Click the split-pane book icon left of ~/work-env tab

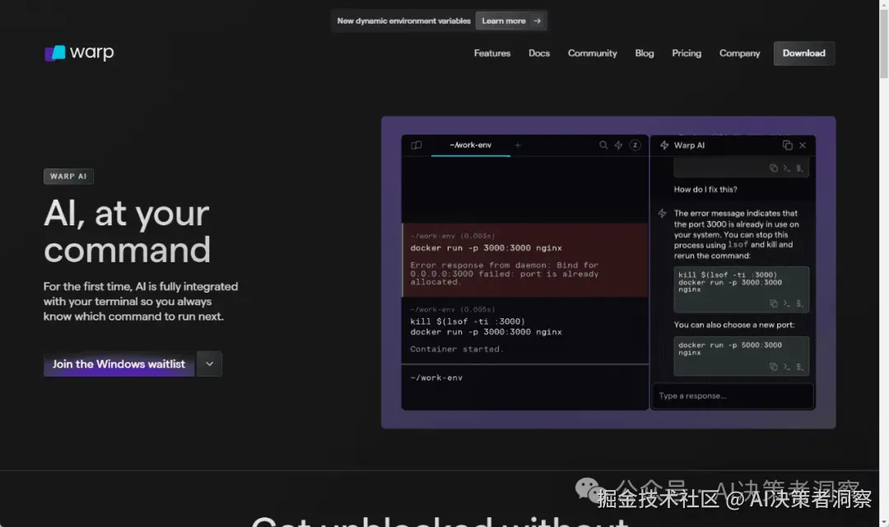(417, 146)
